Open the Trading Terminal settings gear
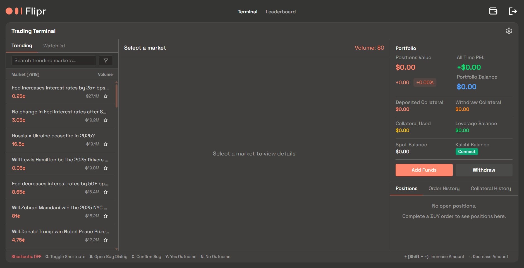 click(509, 31)
